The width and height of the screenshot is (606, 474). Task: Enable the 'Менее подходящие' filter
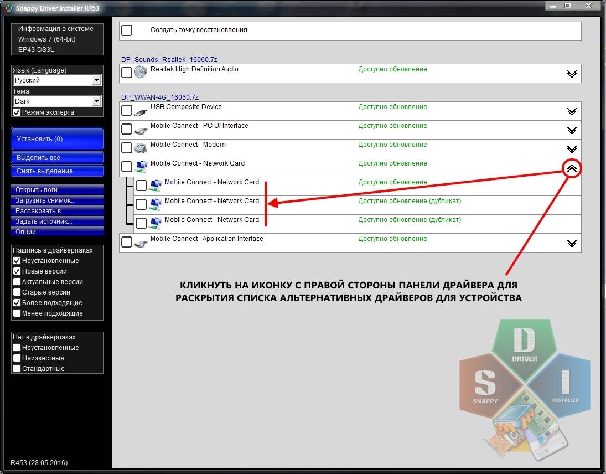17,313
